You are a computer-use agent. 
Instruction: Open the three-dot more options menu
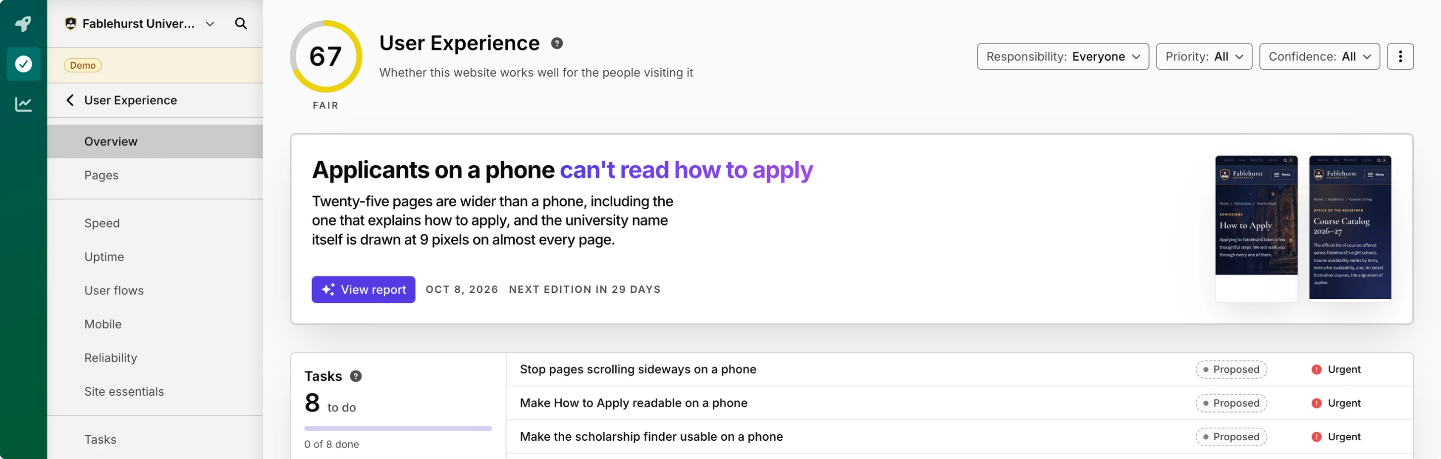(1399, 56)
